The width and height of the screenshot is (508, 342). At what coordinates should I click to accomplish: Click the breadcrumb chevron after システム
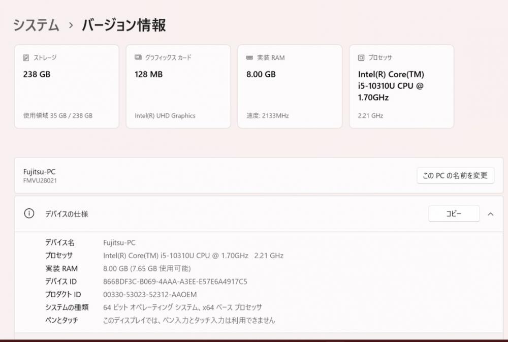pos(71,25)
